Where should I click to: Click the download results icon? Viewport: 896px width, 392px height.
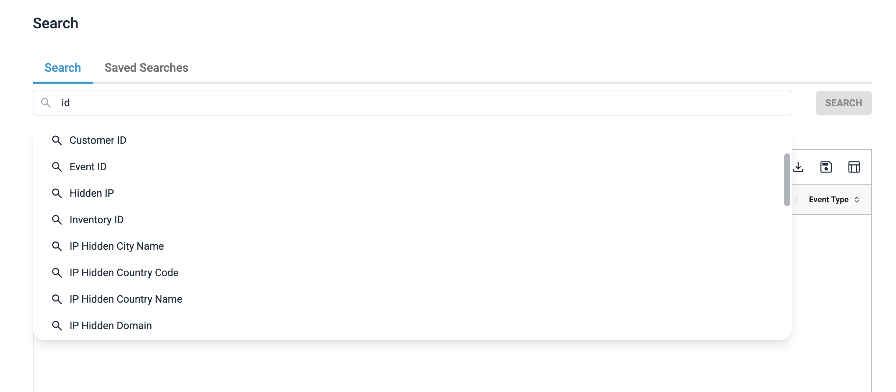pyautogui.click(x=798, y=167)
